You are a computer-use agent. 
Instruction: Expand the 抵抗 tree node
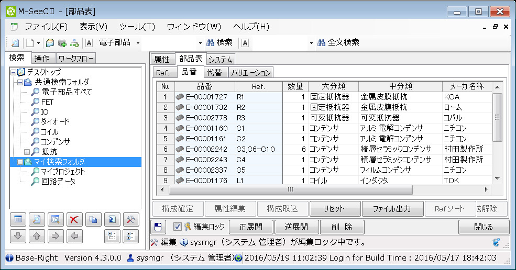click(27, 152)
